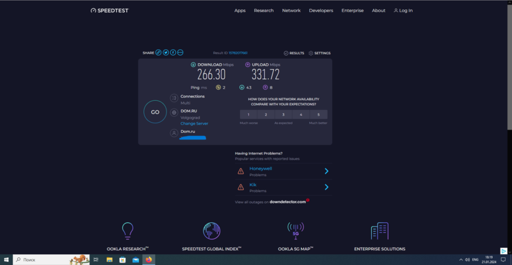Image resolution: width=512 pixels, height=265 pixels.
Task: Open the Windows Start menu
Action: pyautogui.click(x=6, y=260)
